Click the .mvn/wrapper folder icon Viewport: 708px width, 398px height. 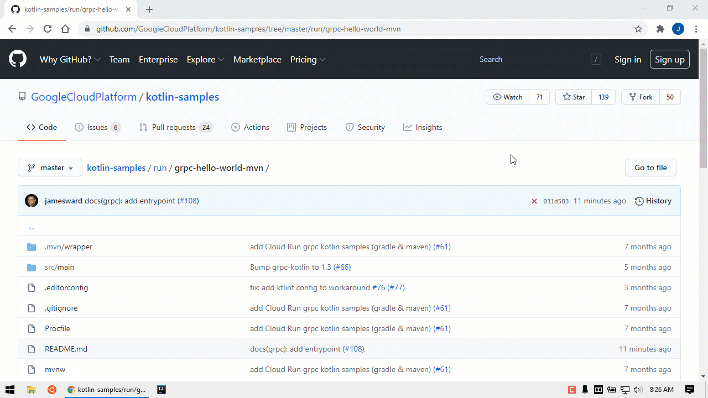(x=32, y=247)
